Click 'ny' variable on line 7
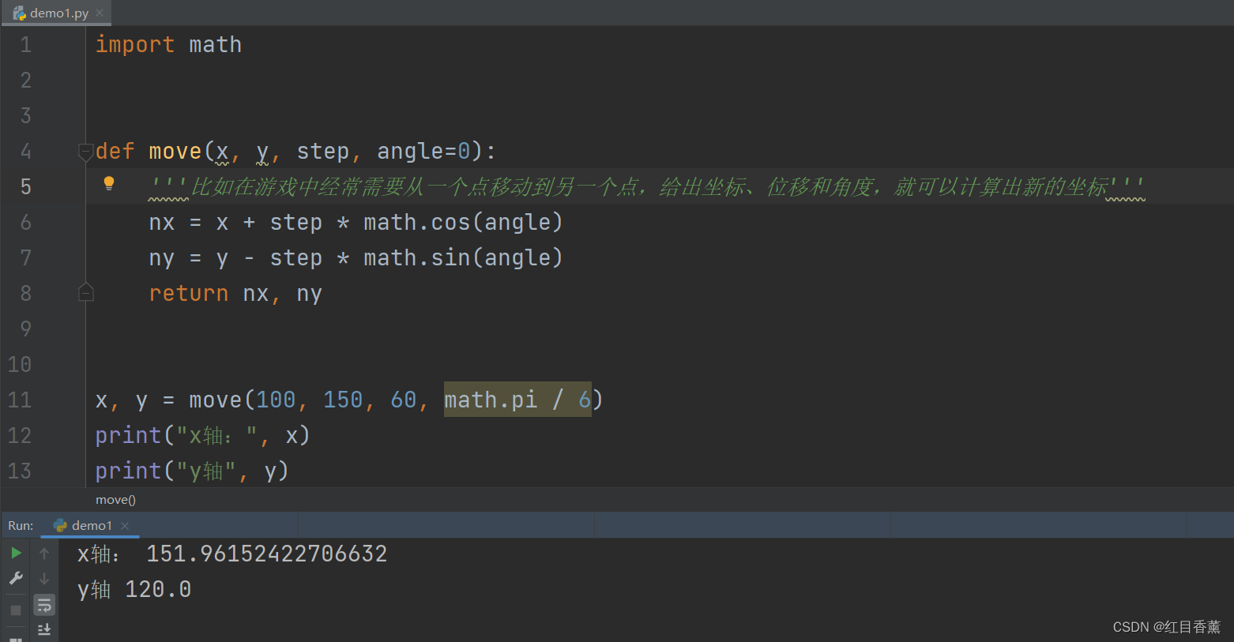Image resolution: width=1234 pixels, height=642 pixels. [162, 258]
